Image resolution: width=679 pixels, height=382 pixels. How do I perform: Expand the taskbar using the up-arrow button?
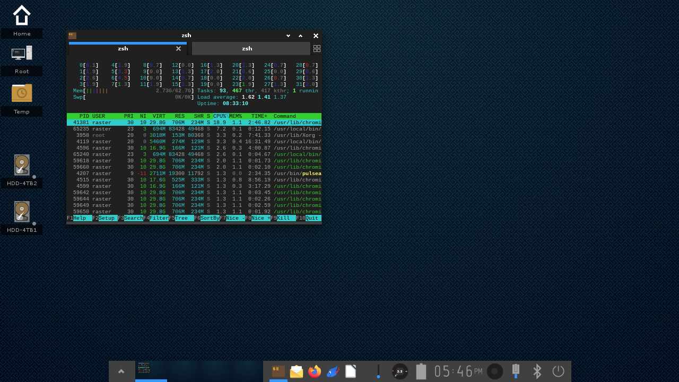pyautogui.click(x=121, y=371)
